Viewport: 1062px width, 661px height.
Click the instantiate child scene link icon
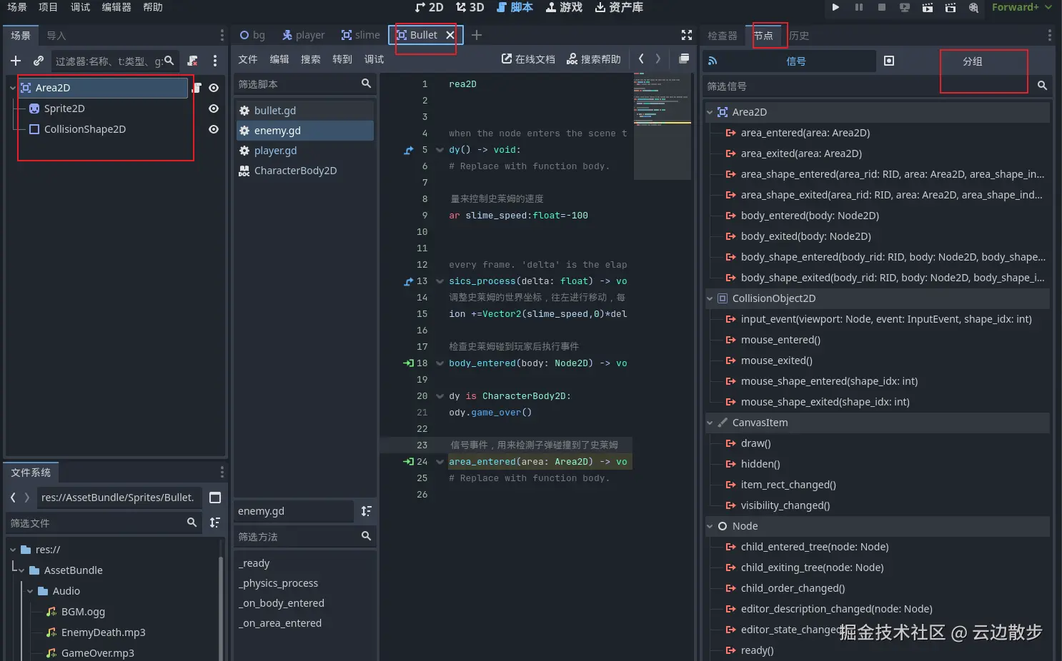tap(39, 61)
